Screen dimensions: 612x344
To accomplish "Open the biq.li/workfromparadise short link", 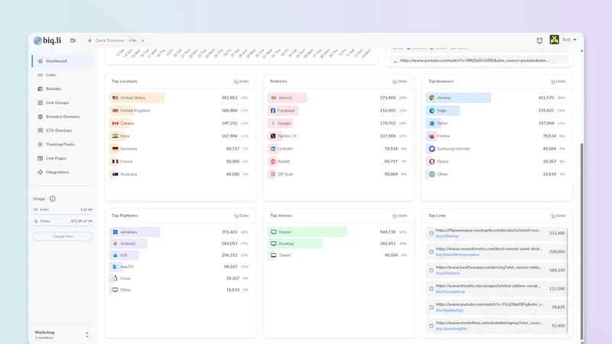I will (x=457, y=255).
